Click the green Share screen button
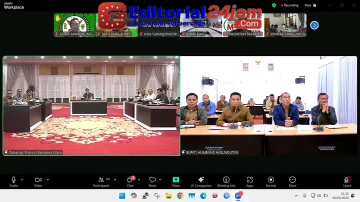Viewport: 360px width, 202px height. 176,180
